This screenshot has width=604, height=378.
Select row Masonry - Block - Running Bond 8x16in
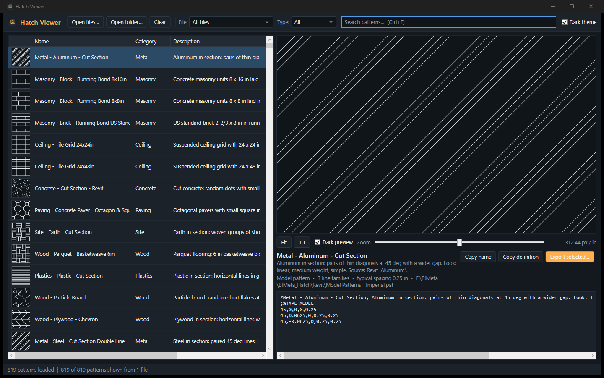pos(137,79)
